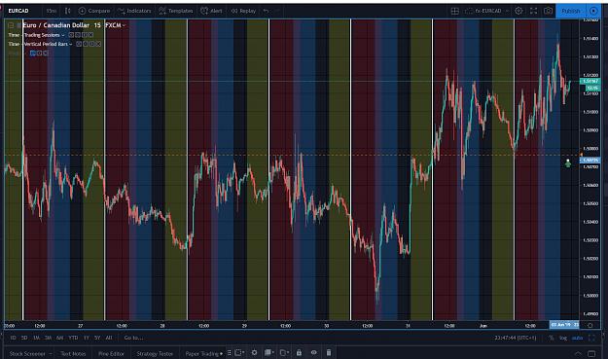Viewport: 608px width, 359px height.
Task: Open the EURCAD symbol search field
Action: 18,11
